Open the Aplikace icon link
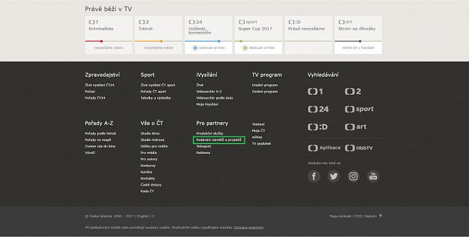 324,148
